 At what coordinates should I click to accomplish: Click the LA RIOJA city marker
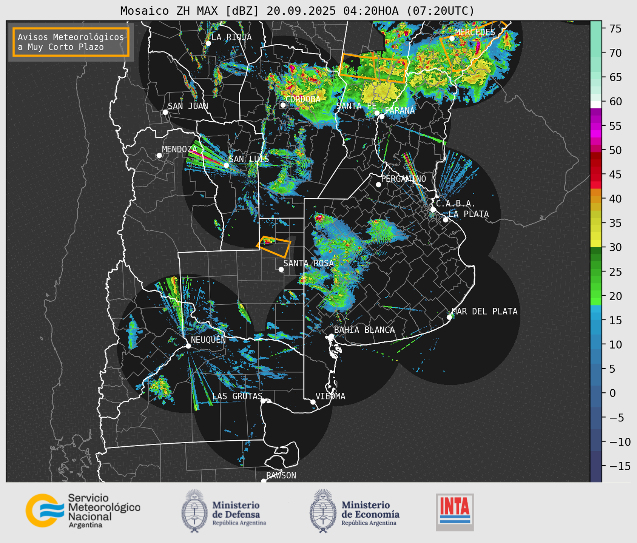[208, 43]
